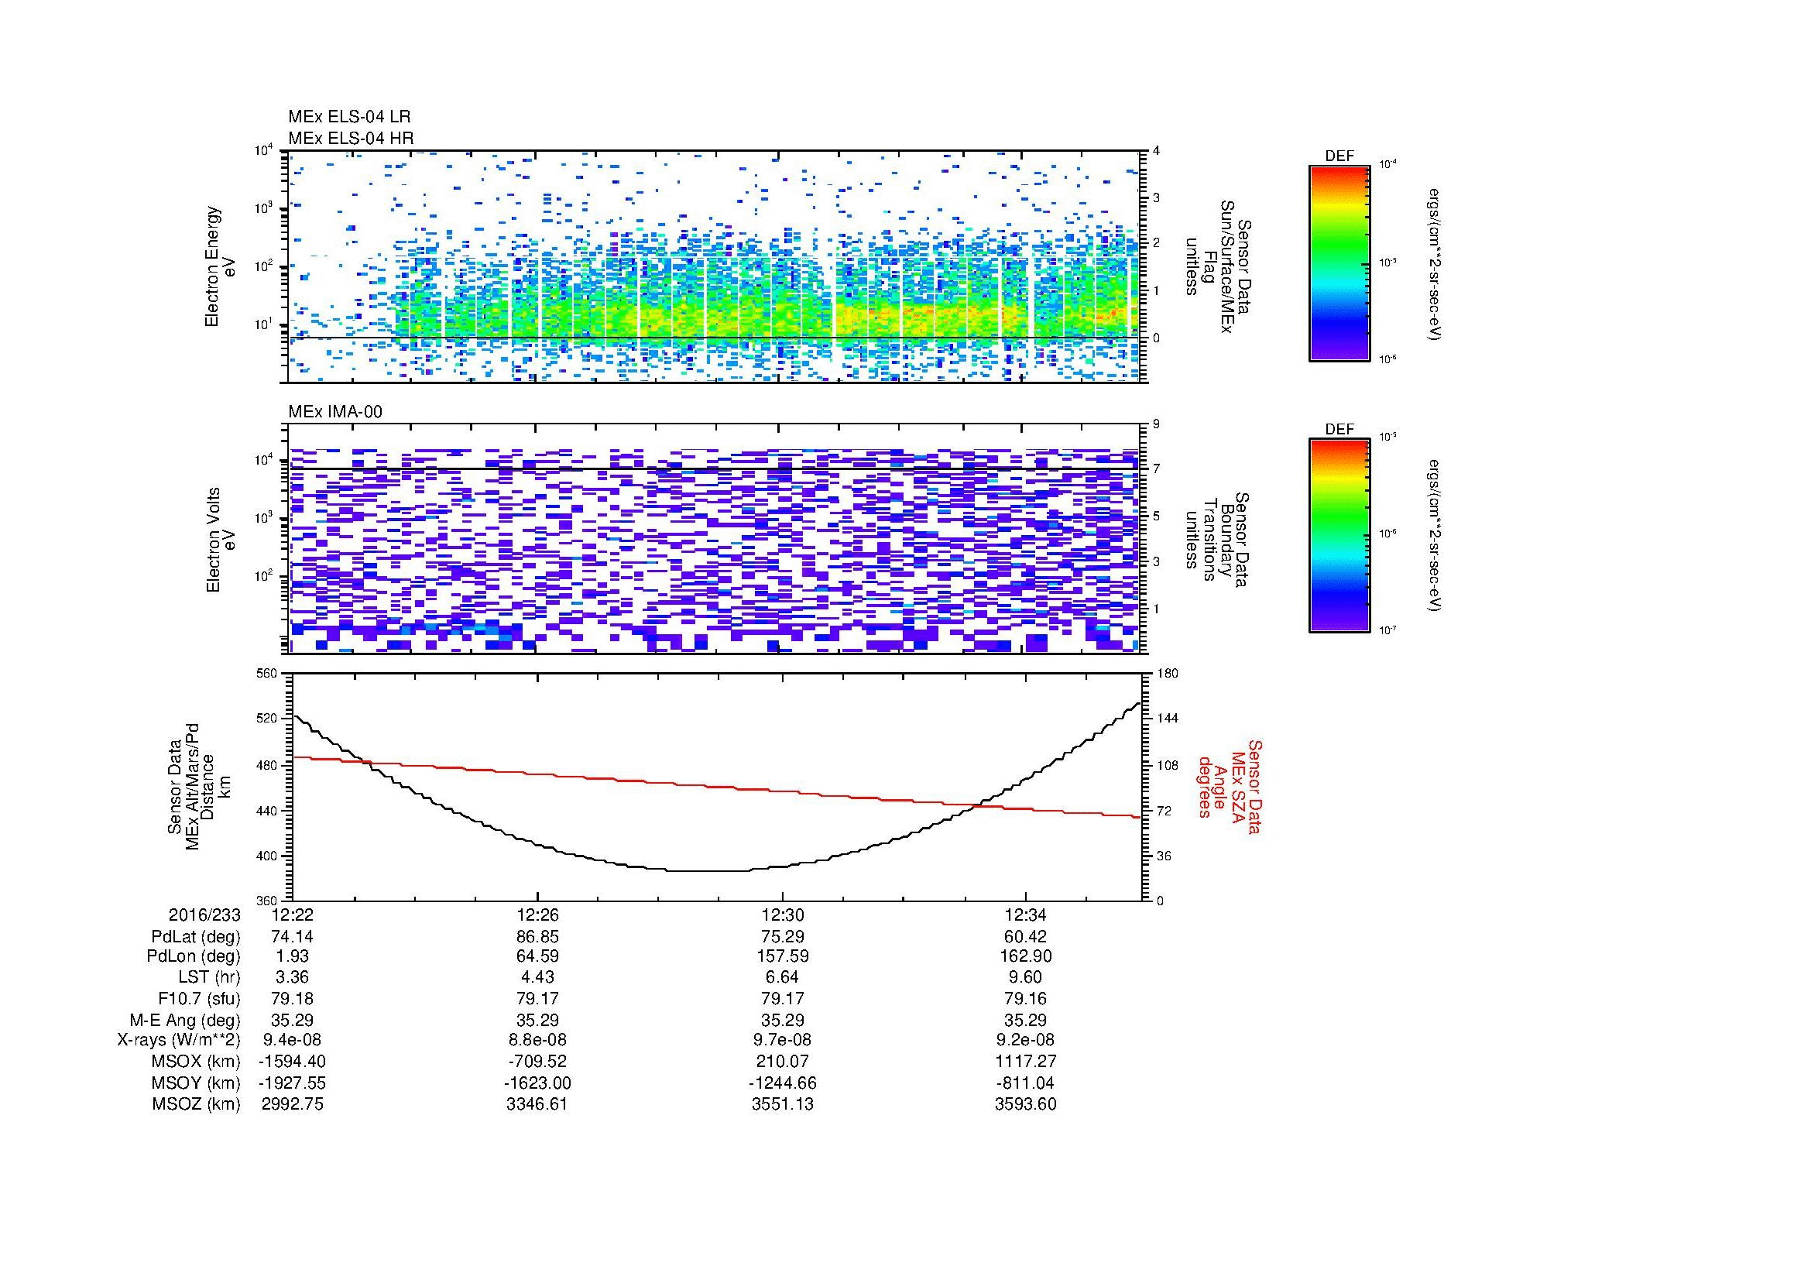1811x1280 pixels.
Task: Click the 180 SZA axis tick
Action: (1166, 674)
